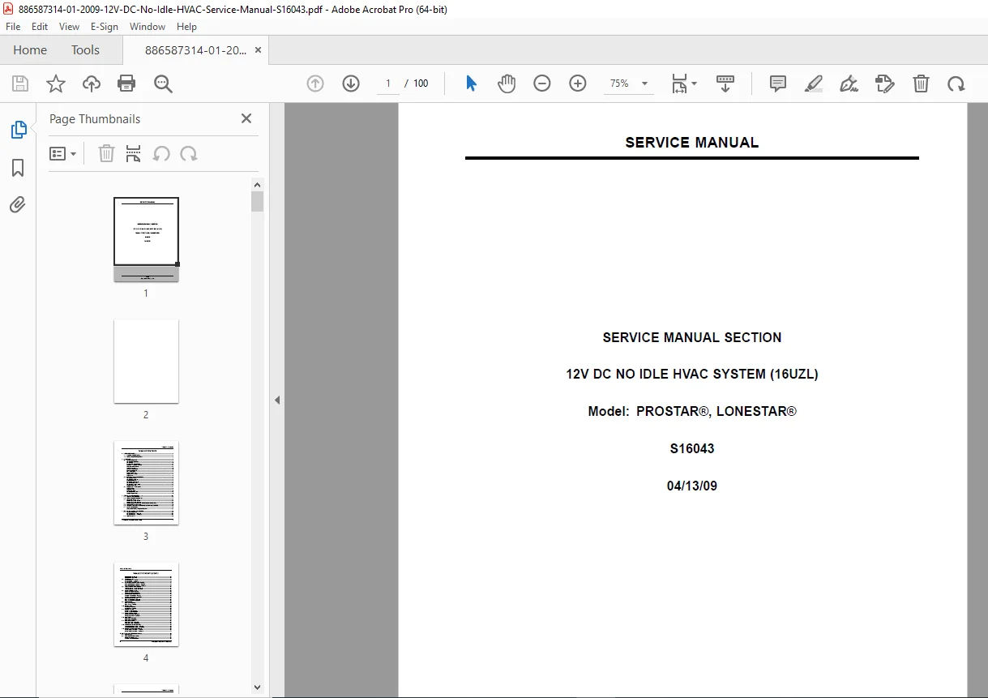Click the upload to cloud icon
Screen dimensions: 988x698
(92, 84)
